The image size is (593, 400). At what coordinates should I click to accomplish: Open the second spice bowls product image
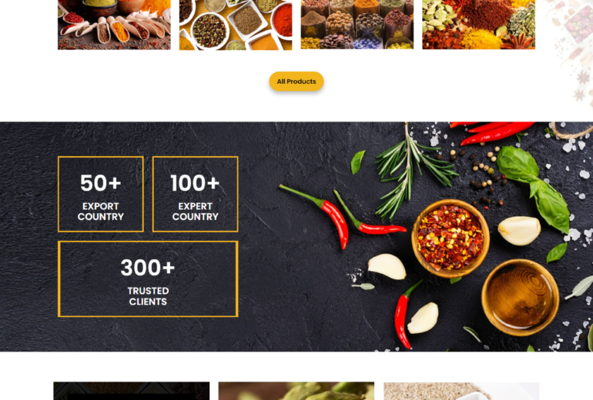[x=235, y=25]
